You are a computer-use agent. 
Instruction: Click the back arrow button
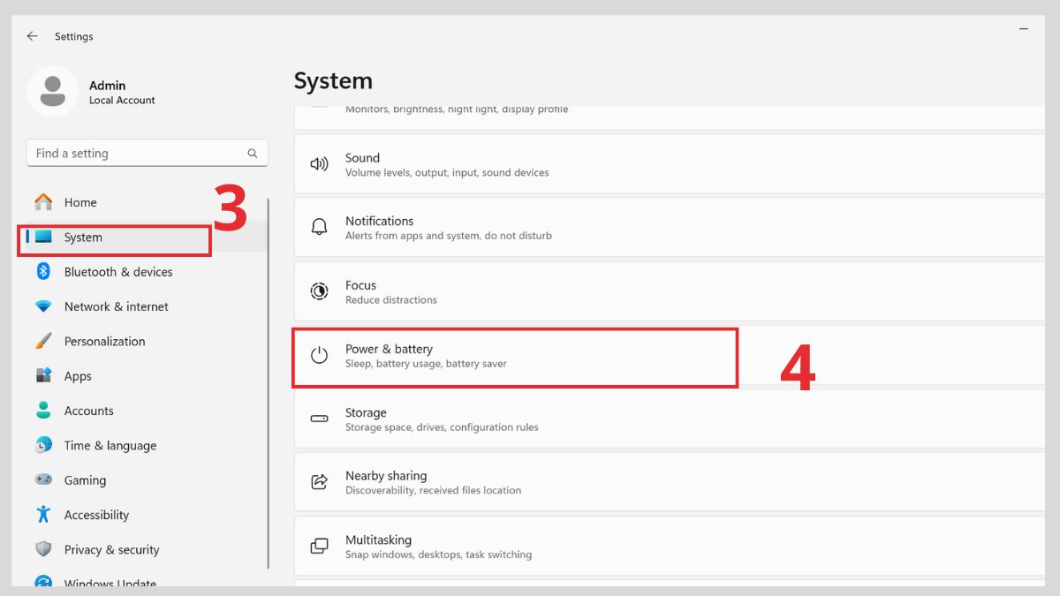point(32,35)
